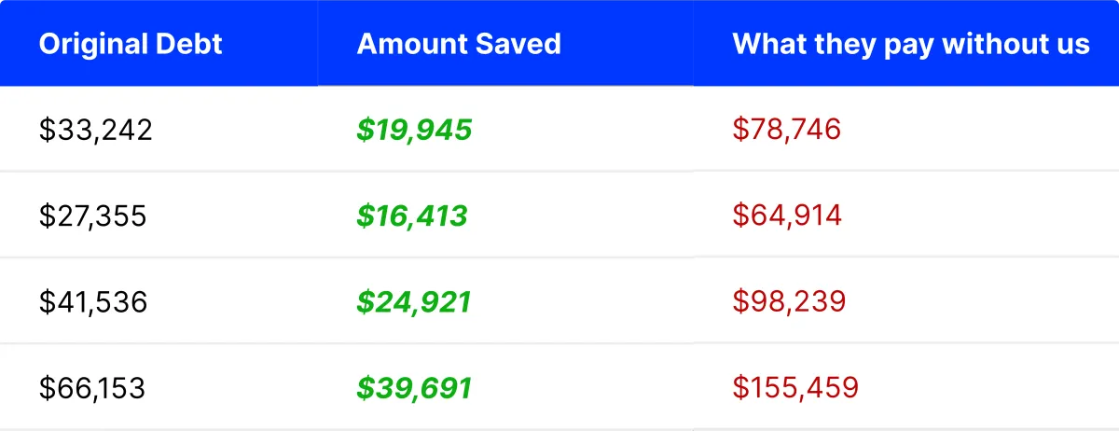Select the $66,153 original debt cell
The image size is (1119, 431).
[x=92, y=388]
